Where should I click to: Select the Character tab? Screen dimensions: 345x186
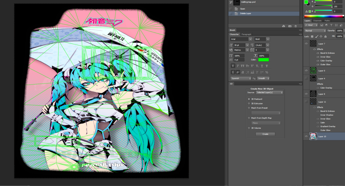[234, 34]
